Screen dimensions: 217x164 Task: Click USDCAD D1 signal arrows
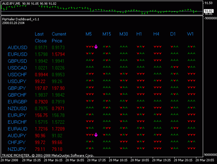[174, 67]
